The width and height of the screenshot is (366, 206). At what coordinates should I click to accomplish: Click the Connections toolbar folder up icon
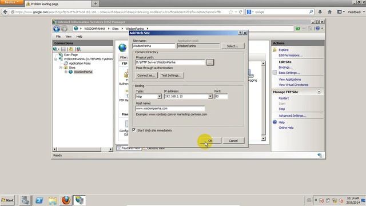coord(71,49)
